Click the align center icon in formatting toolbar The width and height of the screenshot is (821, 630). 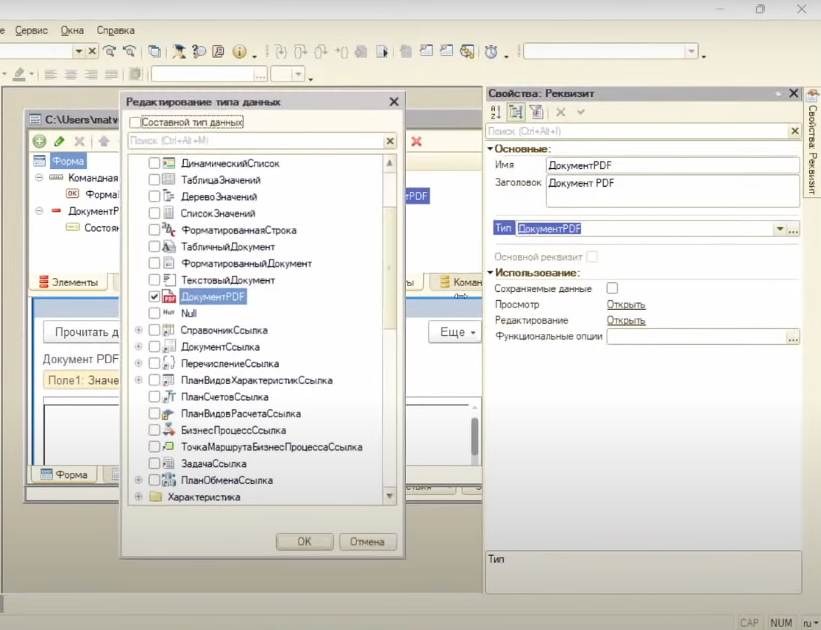coord(70,74)
